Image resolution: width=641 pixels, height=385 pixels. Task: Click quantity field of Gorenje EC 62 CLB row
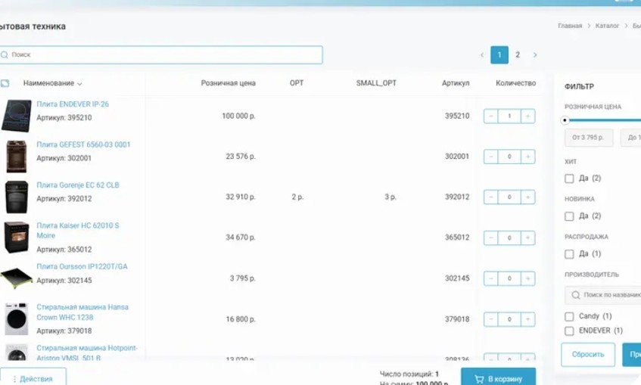click(x=509, y=197)
